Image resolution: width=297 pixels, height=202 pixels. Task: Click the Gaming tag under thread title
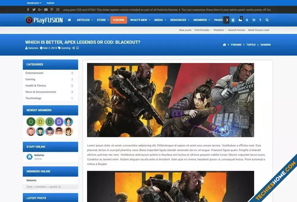click(66, 48)
